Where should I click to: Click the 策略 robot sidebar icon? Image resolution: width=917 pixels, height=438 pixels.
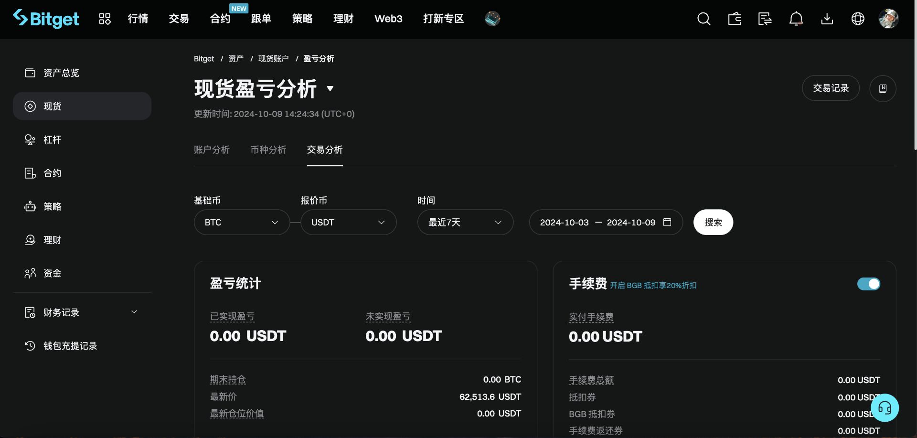click(30, 206)
